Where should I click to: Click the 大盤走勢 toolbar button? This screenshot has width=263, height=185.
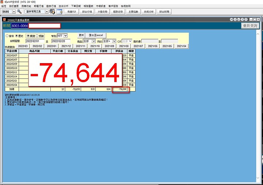103,12
